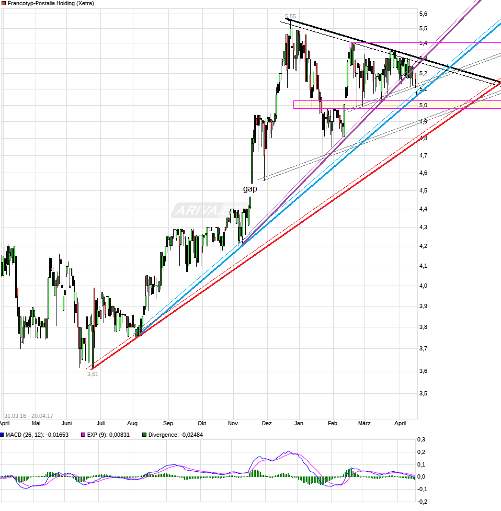The width and height of the screenshot is (501, 511).
Task: Click the 3,61 low price label
Action: [93, 374]
